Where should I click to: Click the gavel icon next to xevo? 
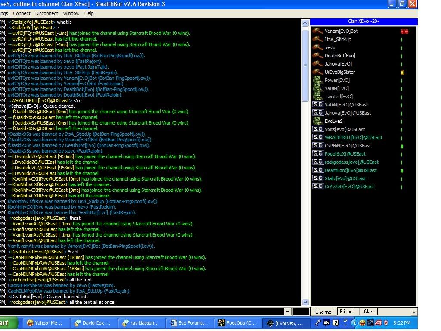[318, 47]
